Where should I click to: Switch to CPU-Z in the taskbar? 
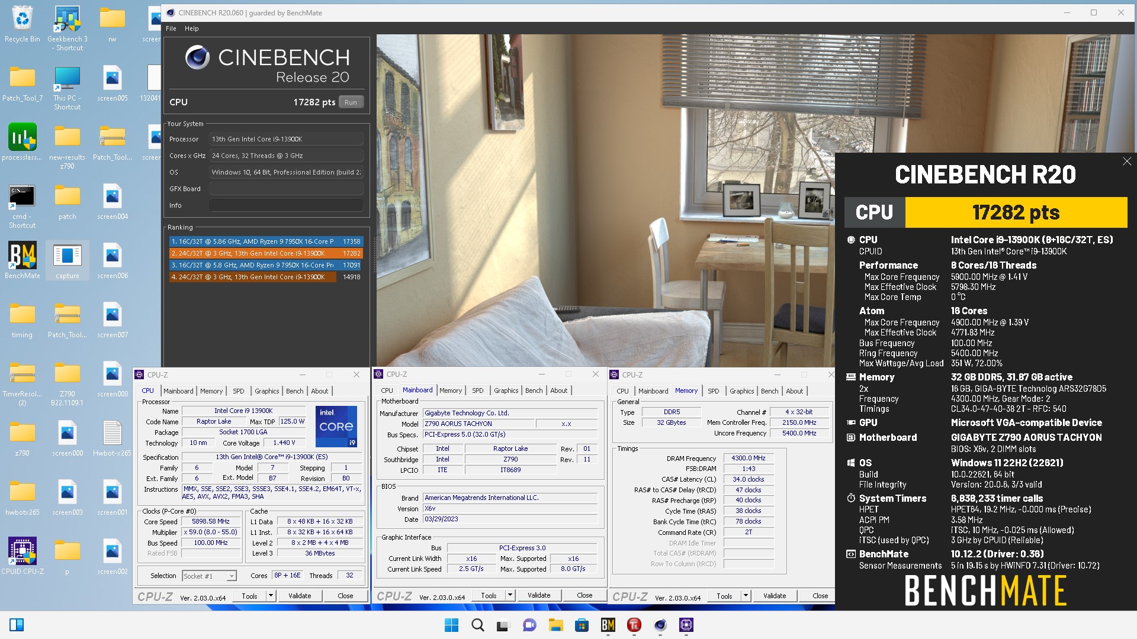[x=686, y=625]
